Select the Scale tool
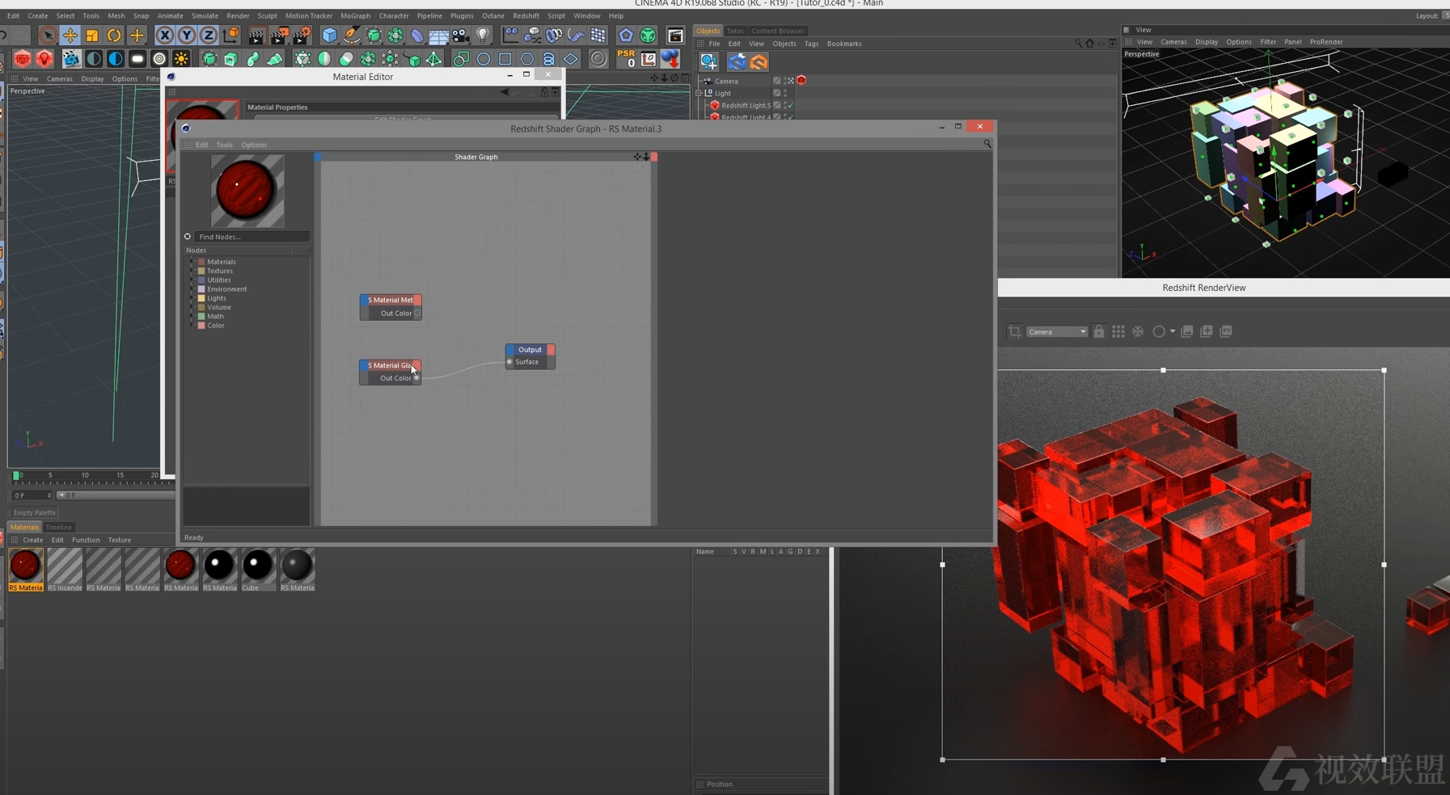This screenshot has height=795, width=1450. [x=92, y=36]
